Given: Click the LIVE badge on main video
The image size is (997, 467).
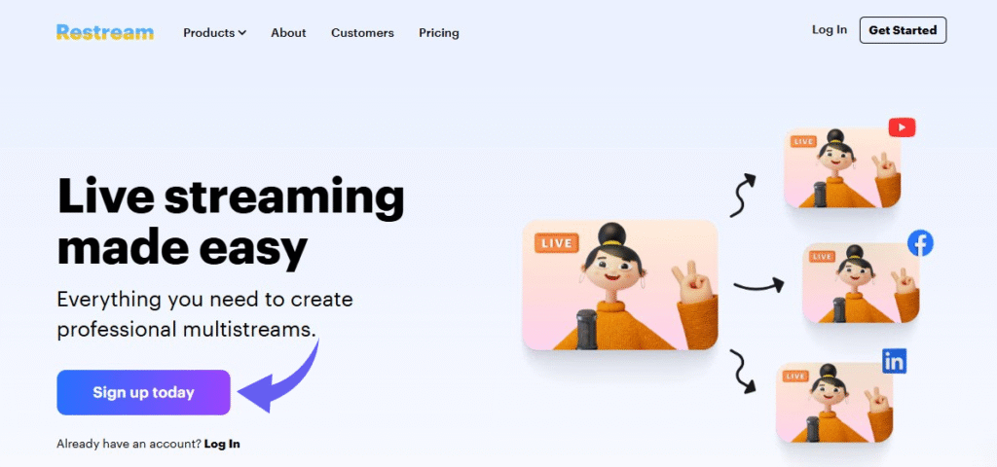Looking at the screenshot, I should 557,242.
